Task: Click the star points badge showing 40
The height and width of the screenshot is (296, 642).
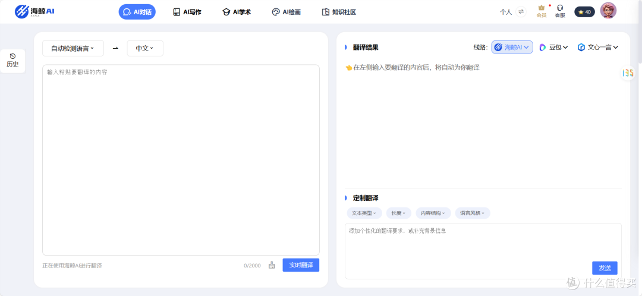Action: (x=584, y=12)
